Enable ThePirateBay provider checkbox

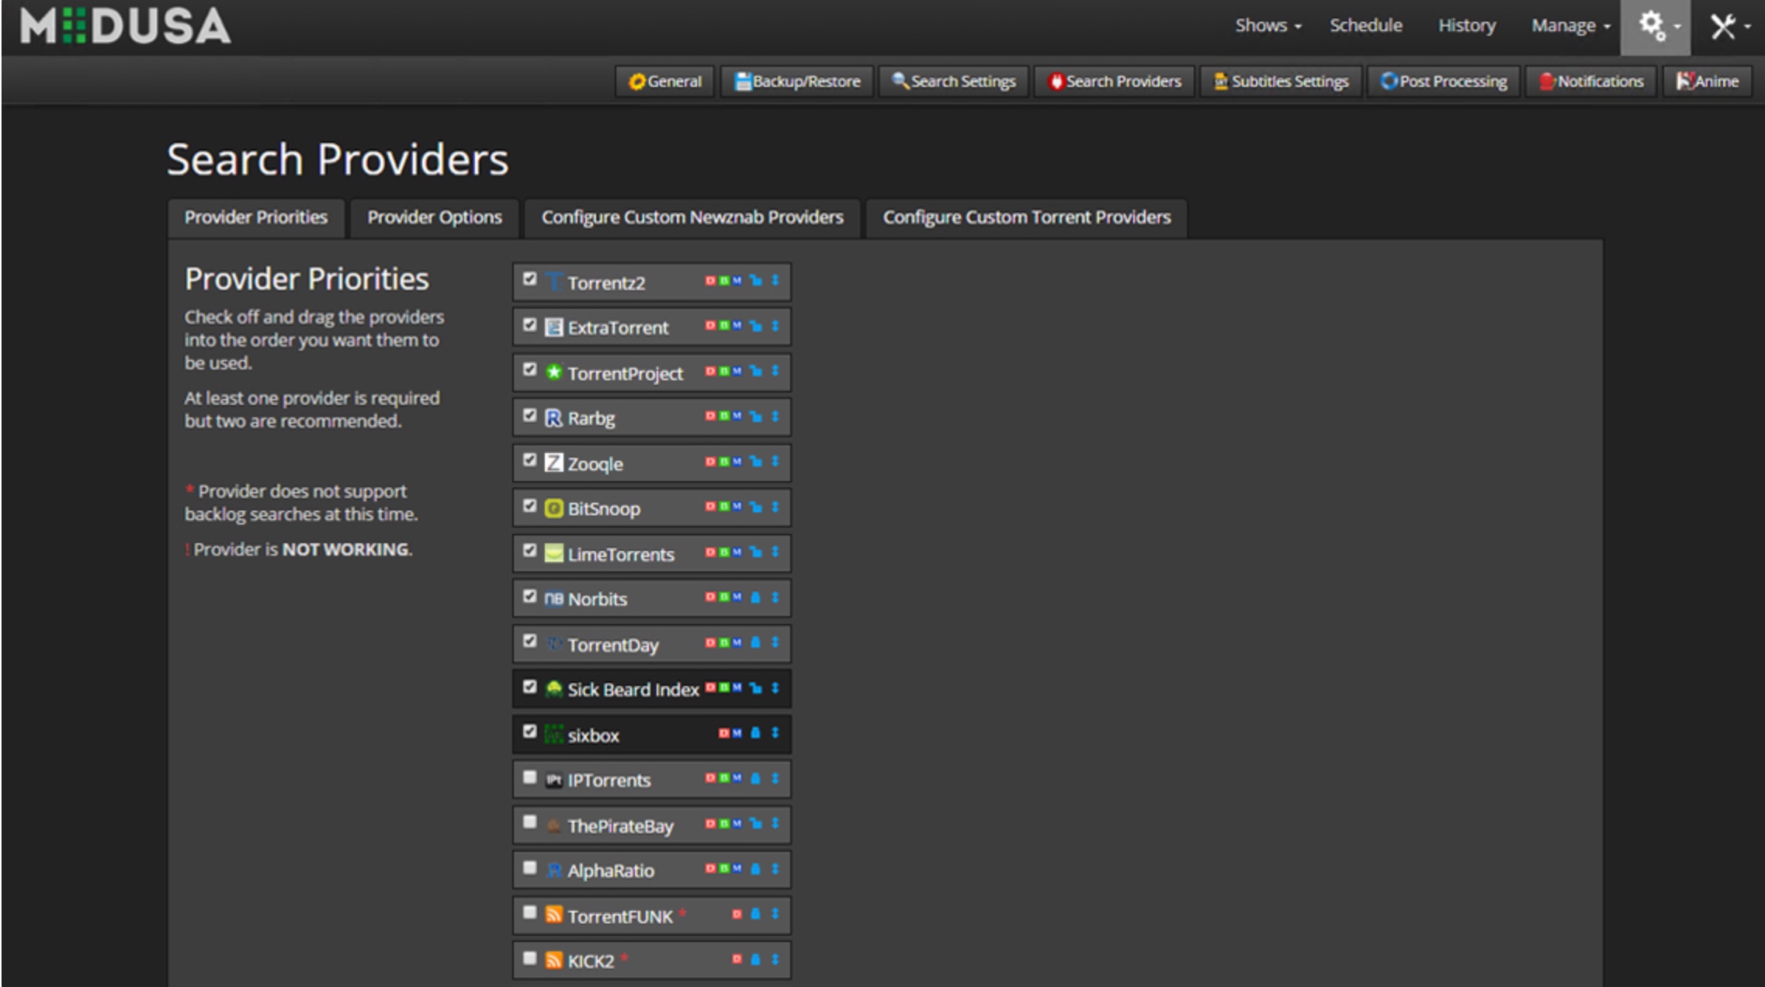(x=530, y=822)
